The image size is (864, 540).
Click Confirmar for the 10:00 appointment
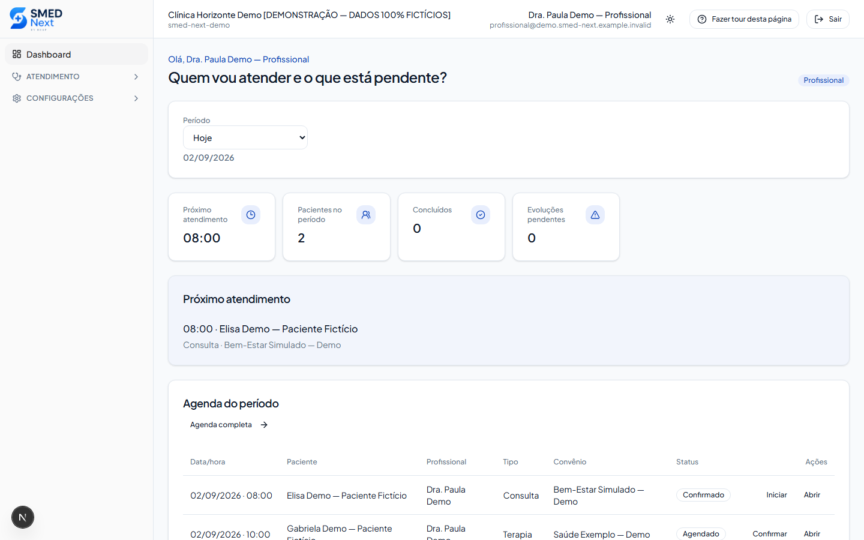770,534
